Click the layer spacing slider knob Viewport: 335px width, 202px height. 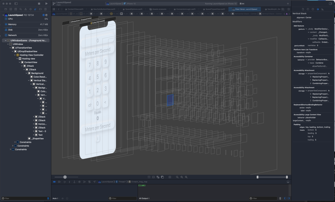pyautogui.click(x=65, y=177)
